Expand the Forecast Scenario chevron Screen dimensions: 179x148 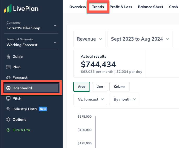(x=55, y=42)
